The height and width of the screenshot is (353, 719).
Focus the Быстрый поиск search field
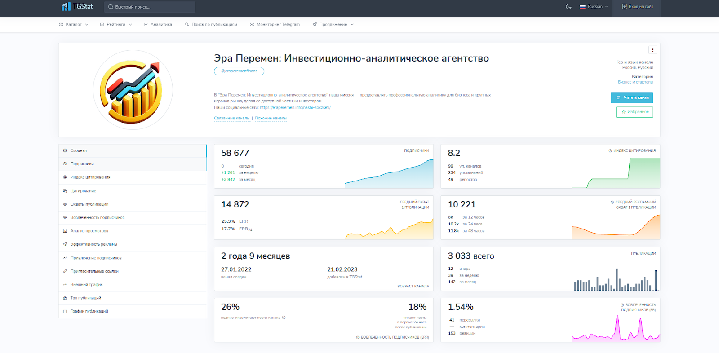(150, 7)
